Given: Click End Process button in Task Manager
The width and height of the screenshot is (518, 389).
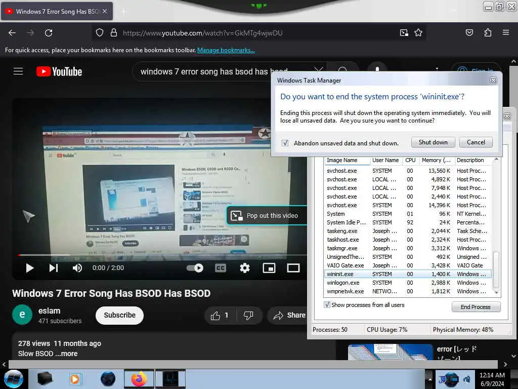Looking at the screenshot, I should (x=476, y=307).
